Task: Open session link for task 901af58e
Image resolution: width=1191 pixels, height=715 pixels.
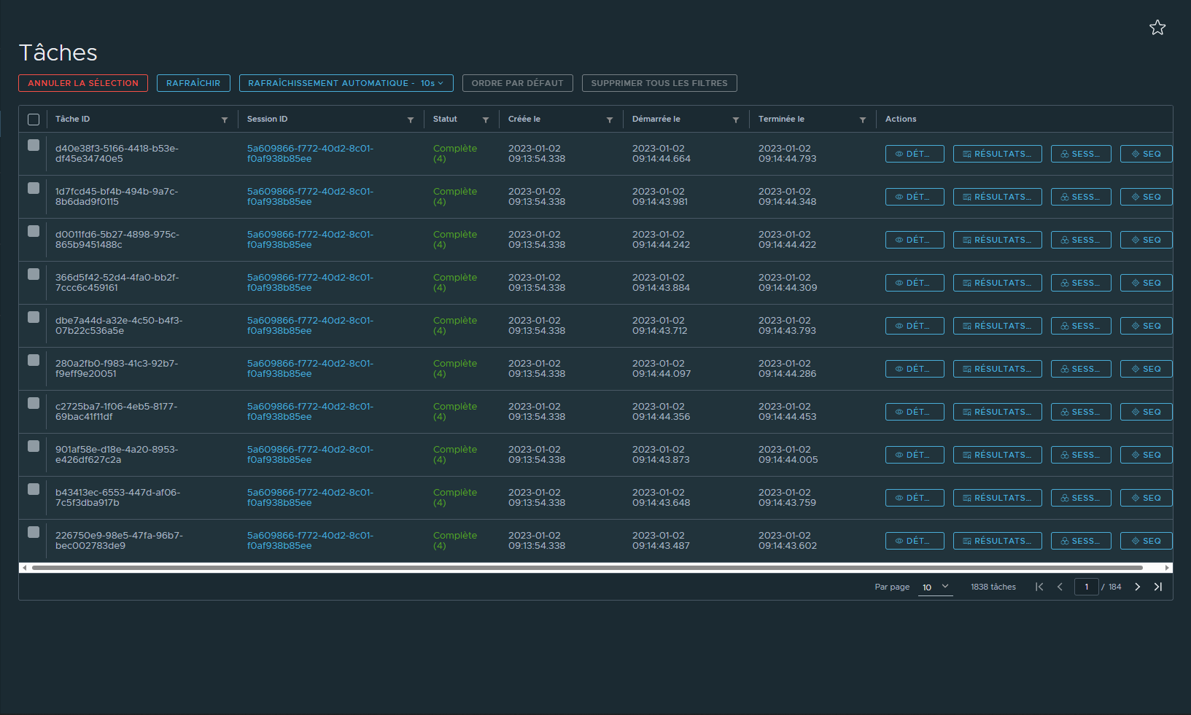Action: point(310,455)
